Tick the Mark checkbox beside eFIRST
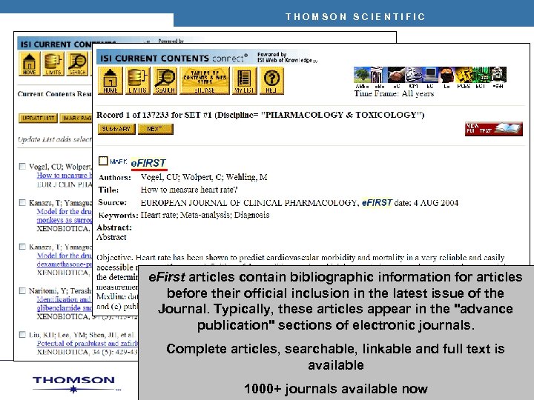The image size is (534, 400). point(103,161)
